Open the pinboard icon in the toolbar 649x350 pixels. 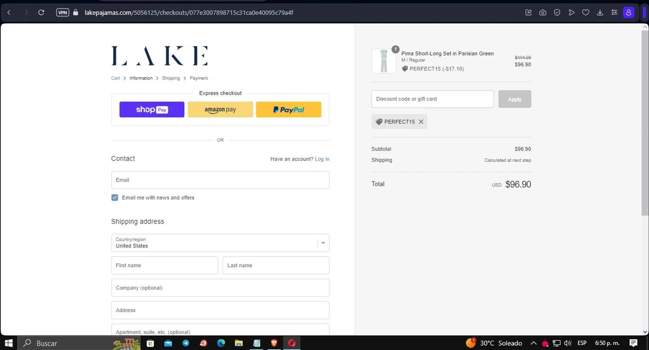[x=528, y=13]
